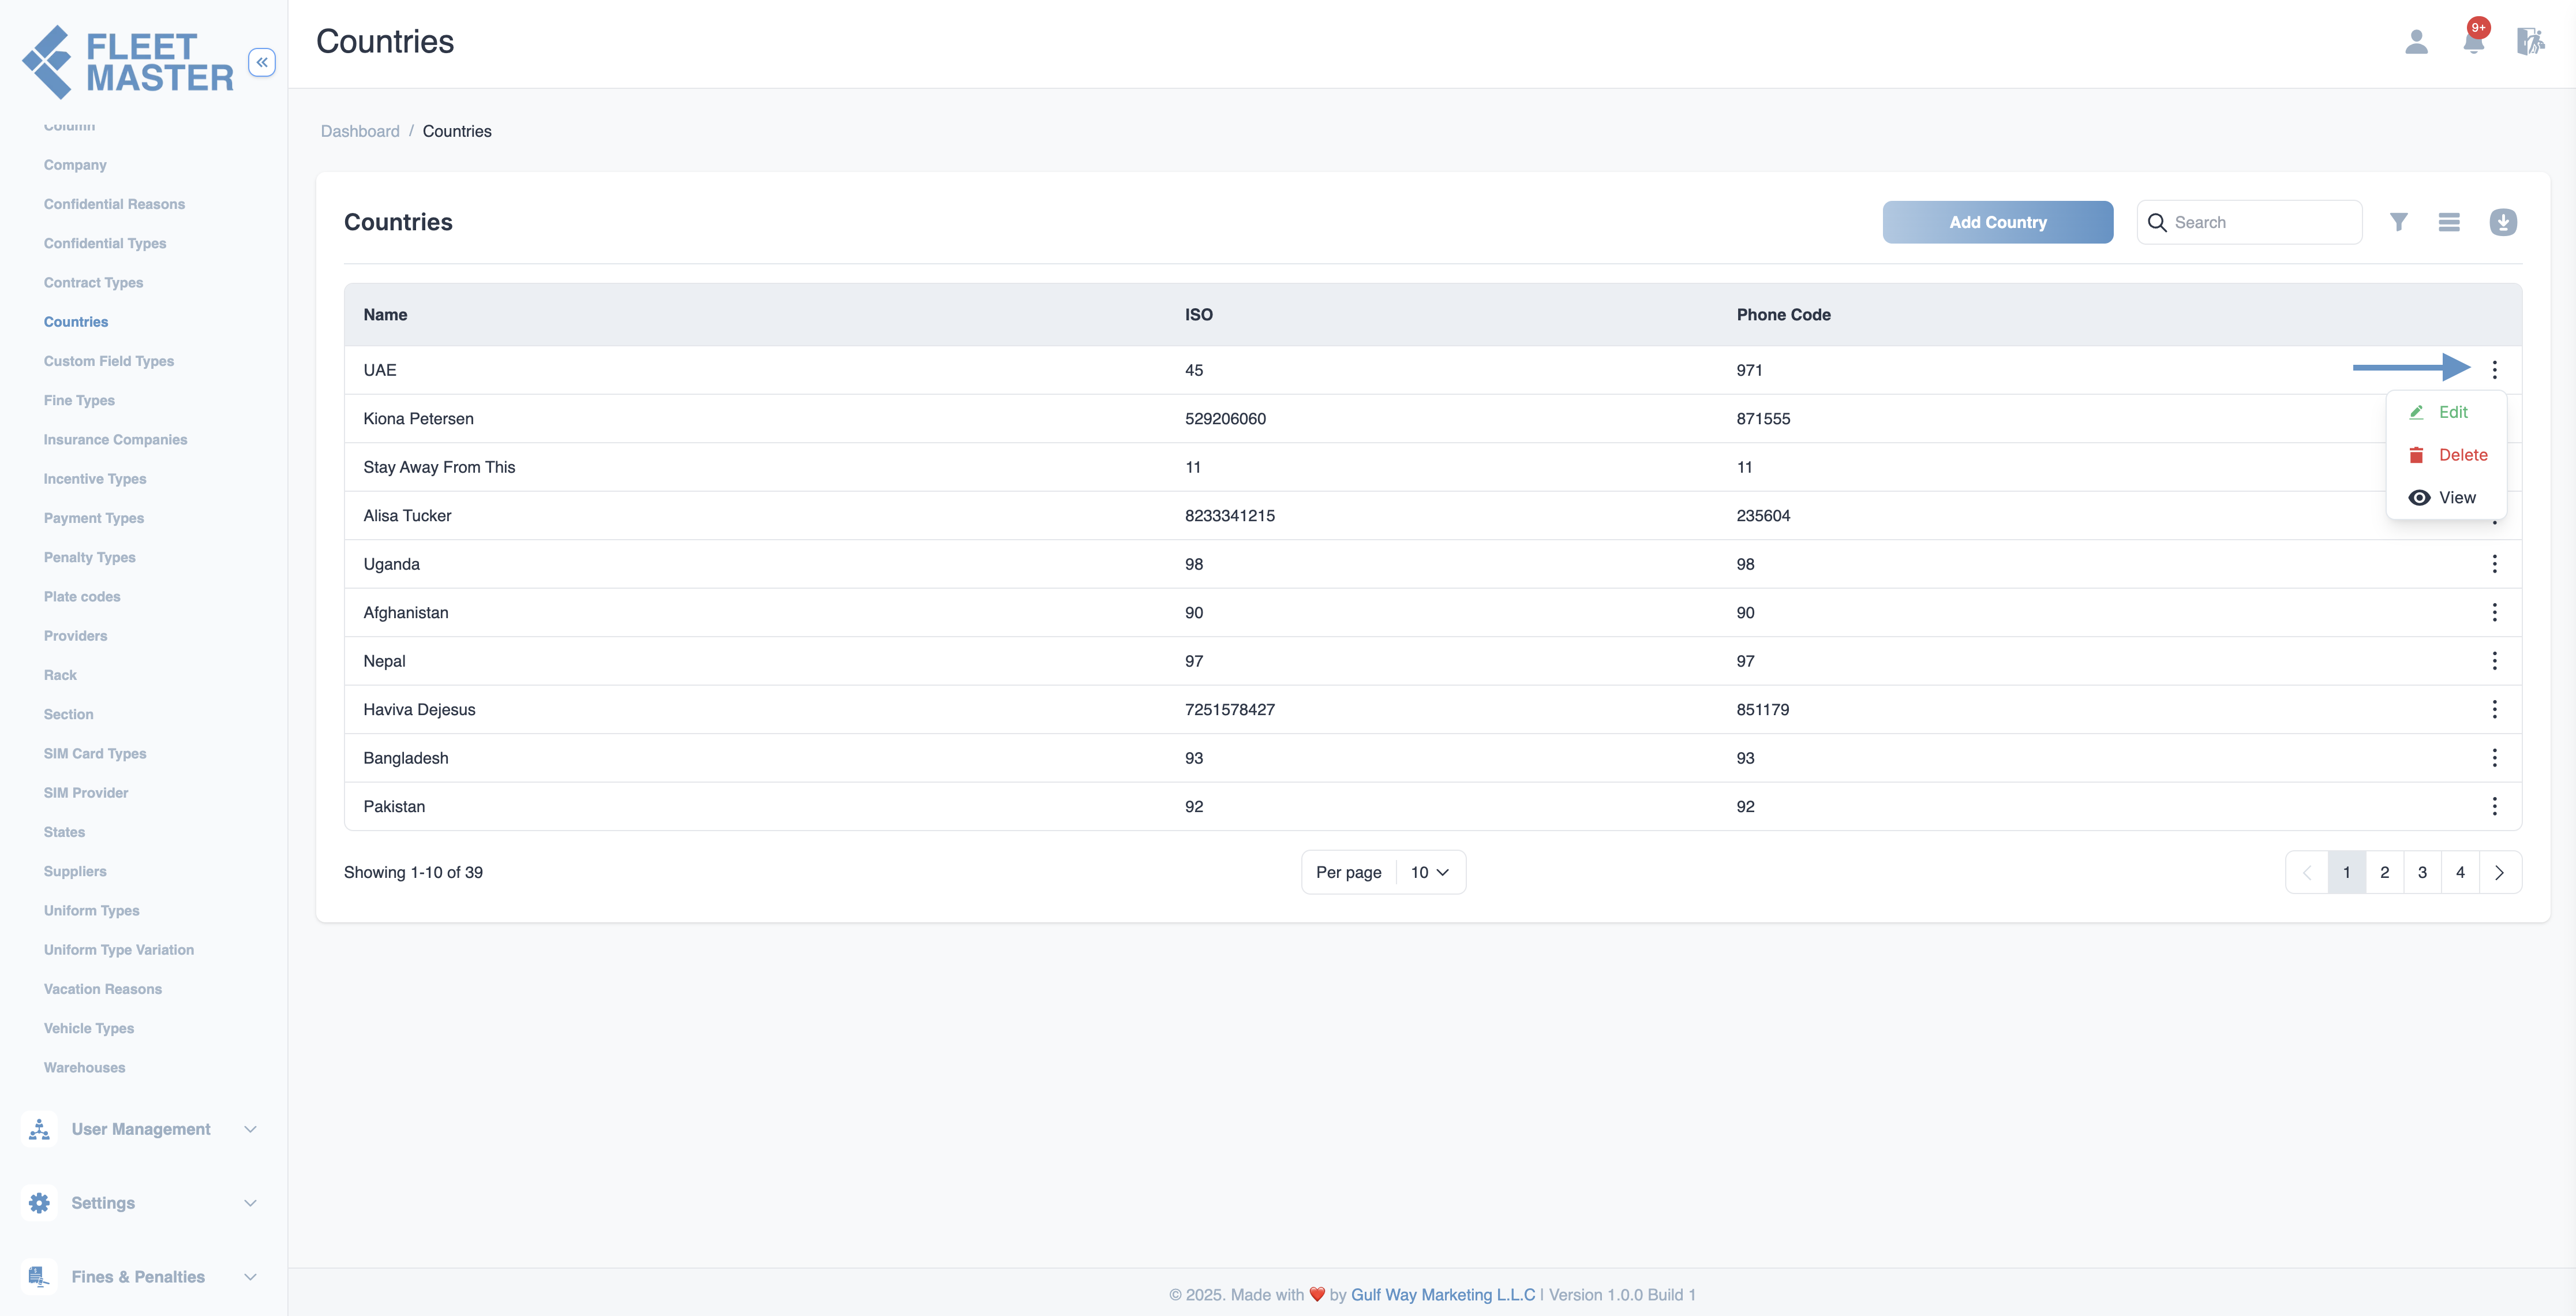Click the previous page arrow
This screenshot has height=1316, width=2576.
click(x=2307, y=872)
